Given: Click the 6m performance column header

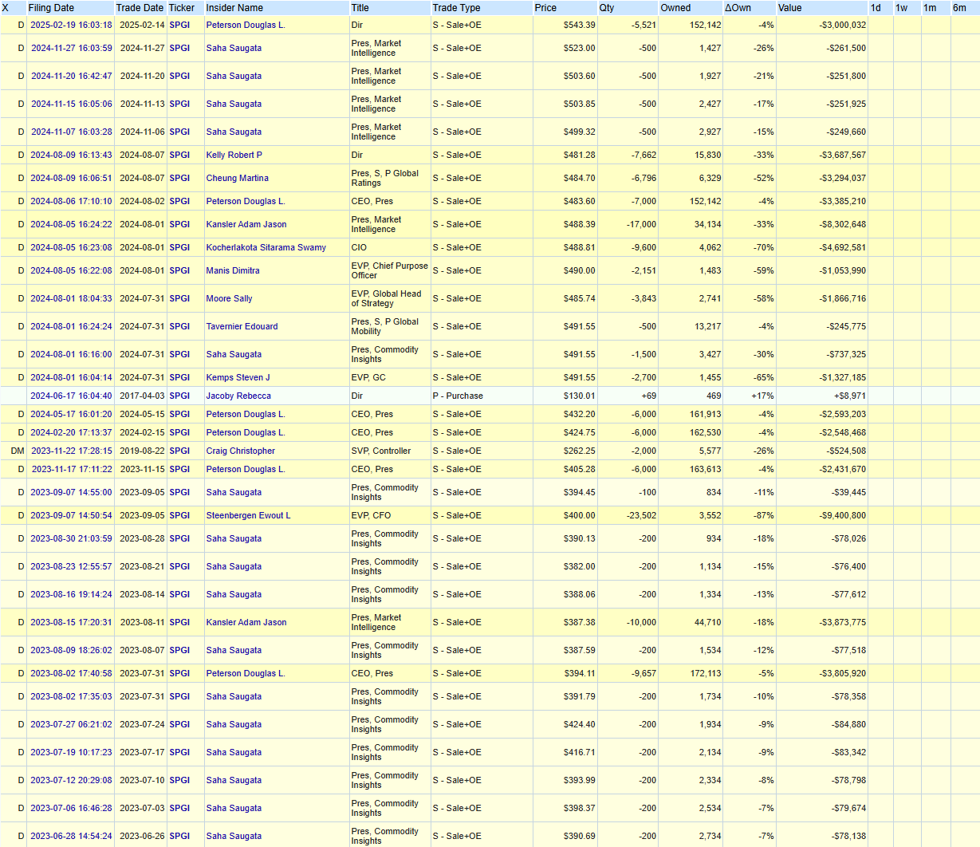Looking at the screenshot, I should point(959,8).
